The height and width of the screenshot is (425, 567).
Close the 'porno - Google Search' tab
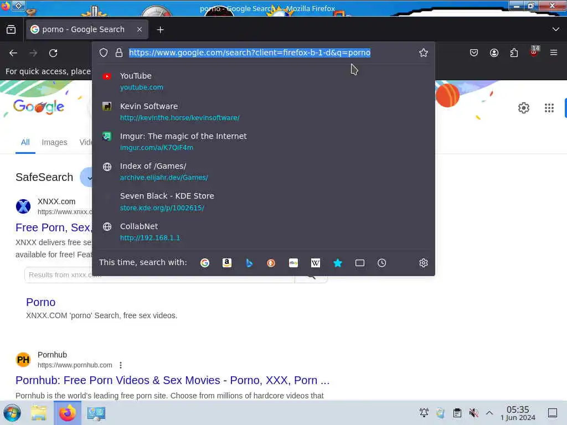point(139,30)
